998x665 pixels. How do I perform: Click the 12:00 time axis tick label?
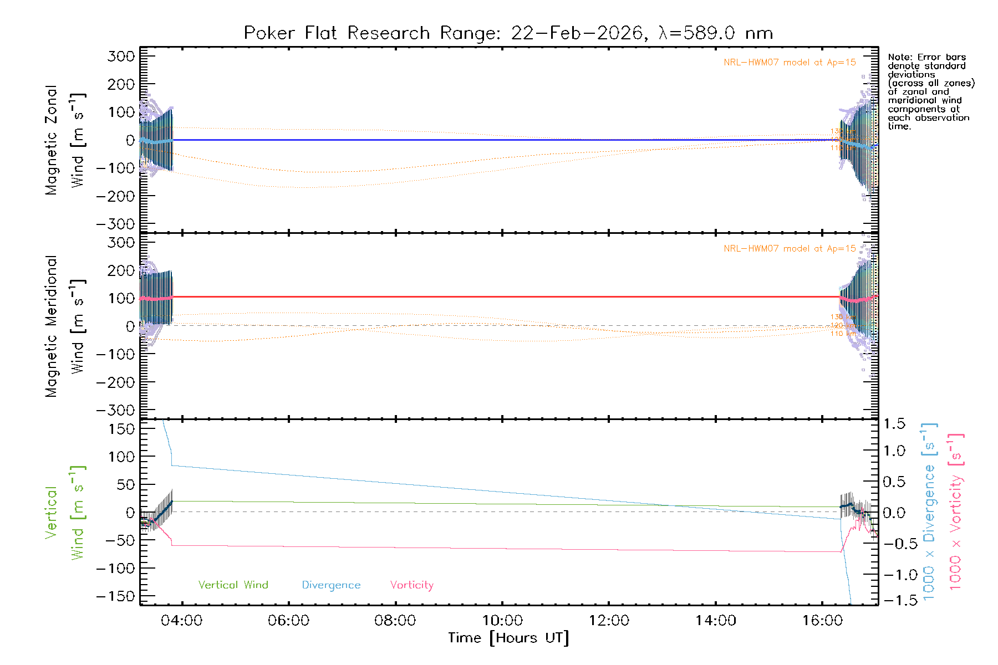(609, 621)
